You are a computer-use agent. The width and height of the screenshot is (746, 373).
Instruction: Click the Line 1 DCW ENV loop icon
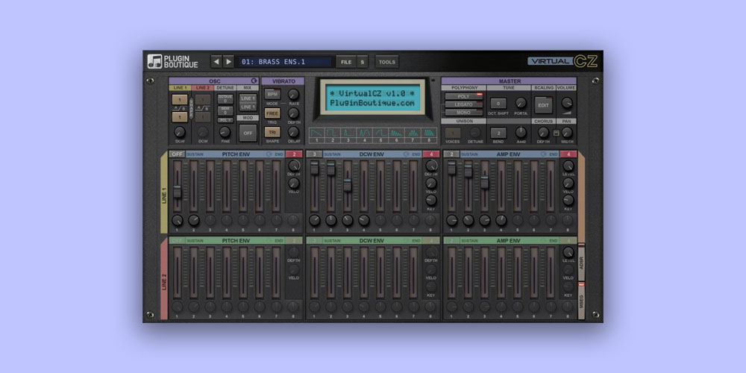pyautogui.click(x=407, y=154)
